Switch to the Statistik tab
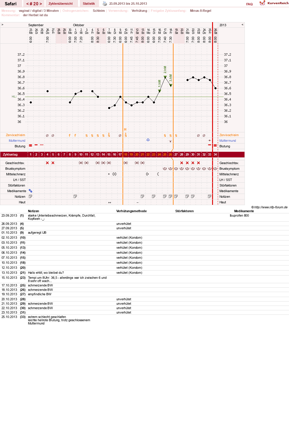Image resolution: width=289 pixels, height=422 pixels. click(x=89, y=4)
